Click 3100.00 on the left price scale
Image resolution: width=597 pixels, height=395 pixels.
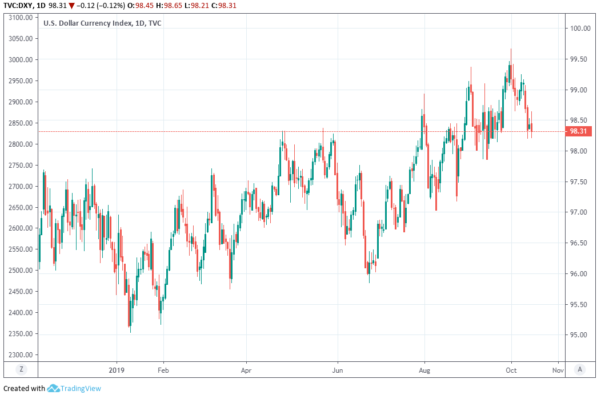tap(21, 18)
